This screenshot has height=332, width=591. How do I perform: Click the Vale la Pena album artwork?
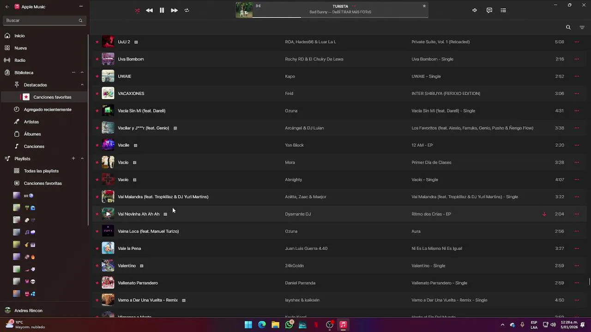108,249
